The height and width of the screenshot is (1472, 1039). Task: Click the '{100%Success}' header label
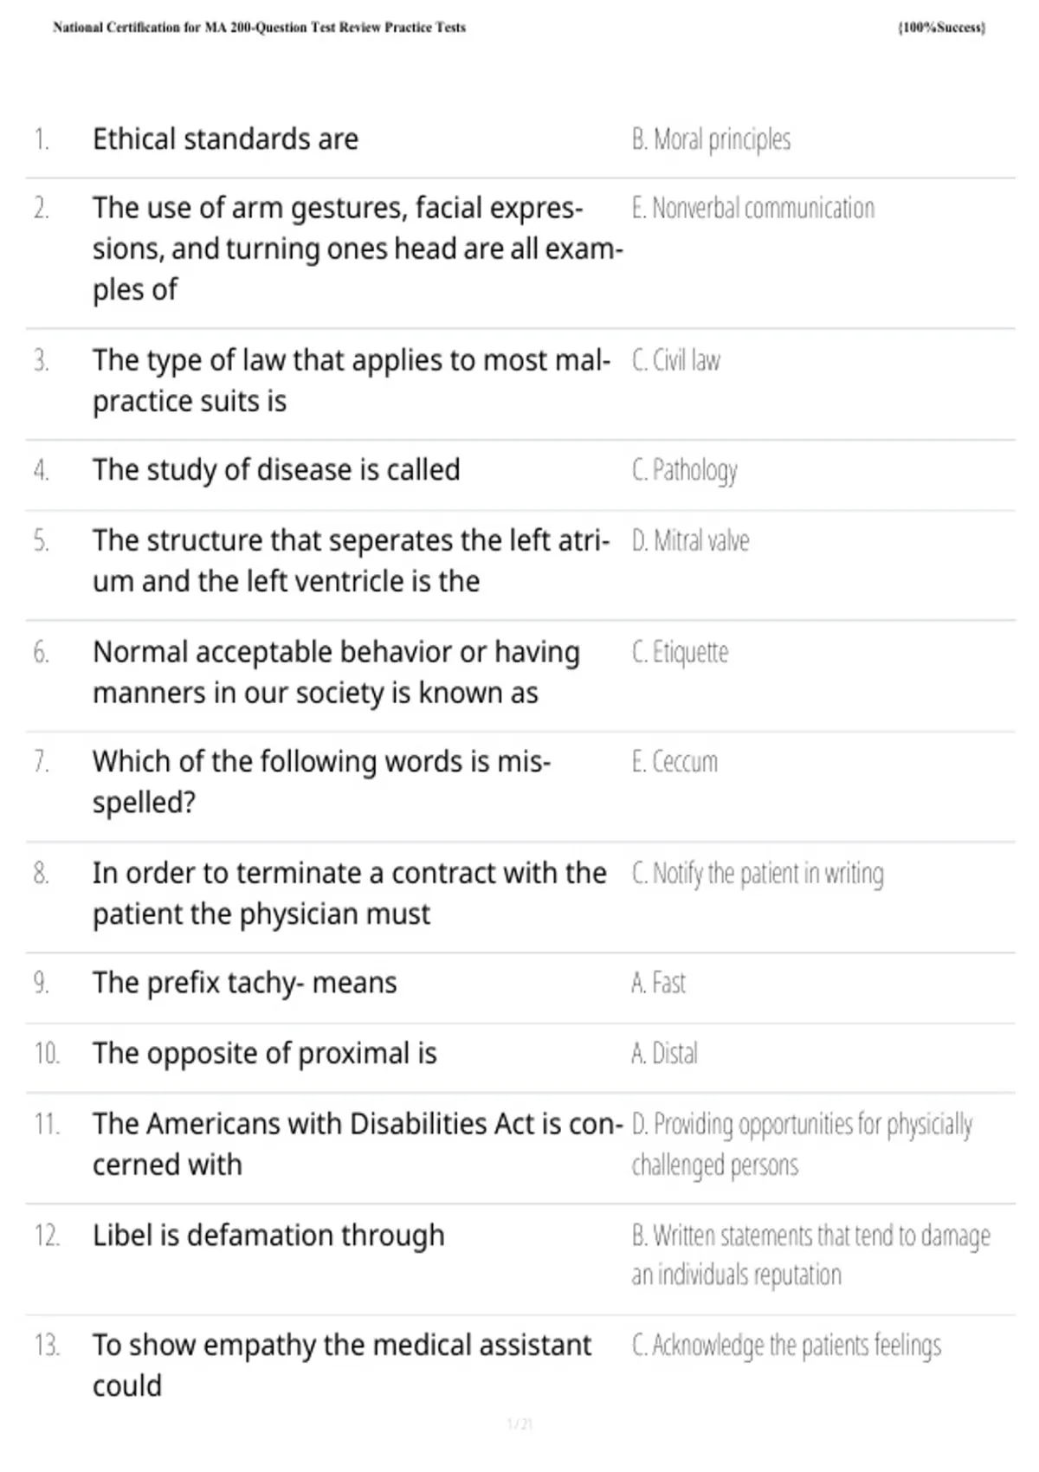click(x=941, y=28)
